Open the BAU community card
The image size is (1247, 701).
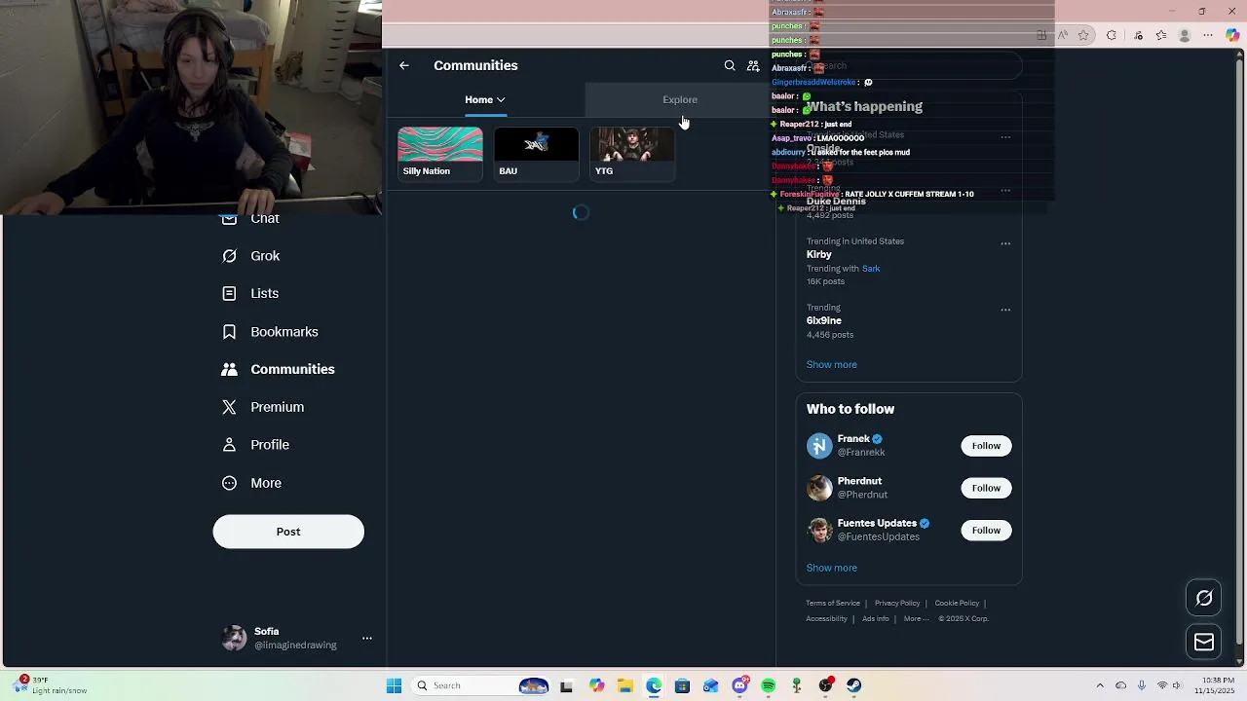pyautogui.click(x=536, y=154)
